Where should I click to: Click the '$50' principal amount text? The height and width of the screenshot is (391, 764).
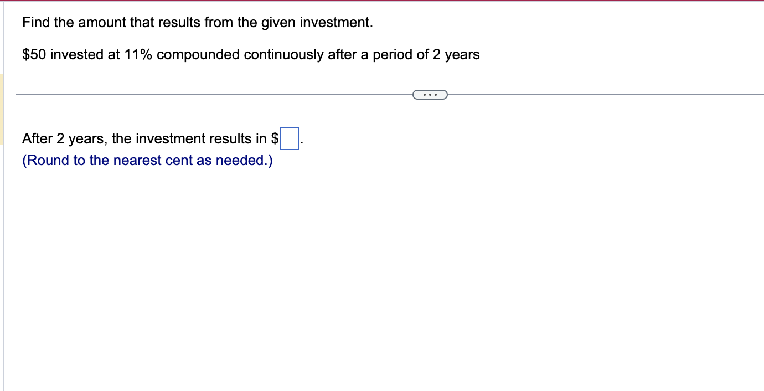tap(34, 55)
